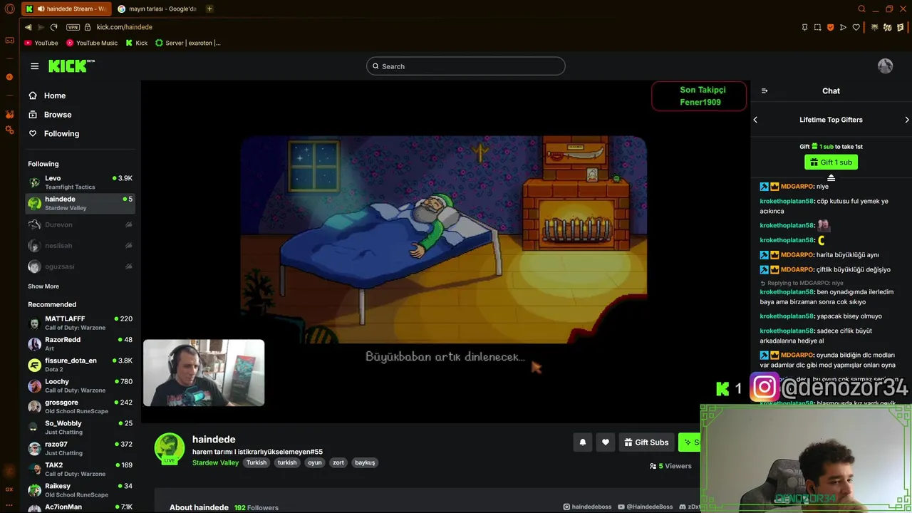Expand Show More followed channels
The height and width of the screenshot is (513, 912).
pos(43,286)
